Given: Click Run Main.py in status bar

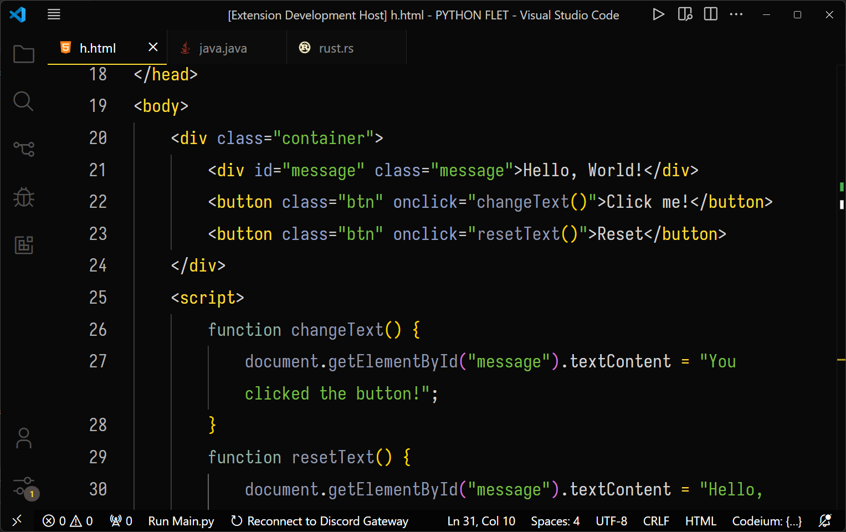Looking at the screenshot, I should click(x=181, y=521).
